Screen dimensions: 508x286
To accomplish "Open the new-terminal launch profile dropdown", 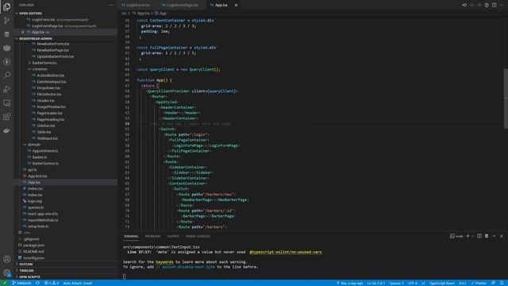I will 473,237.
